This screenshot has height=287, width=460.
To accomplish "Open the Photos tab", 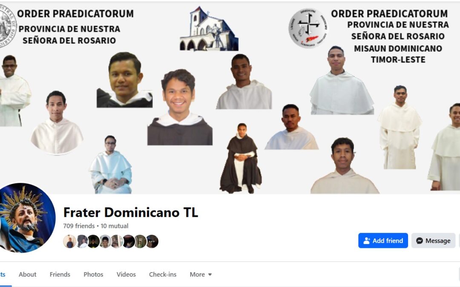I will (x=93, y=274).
